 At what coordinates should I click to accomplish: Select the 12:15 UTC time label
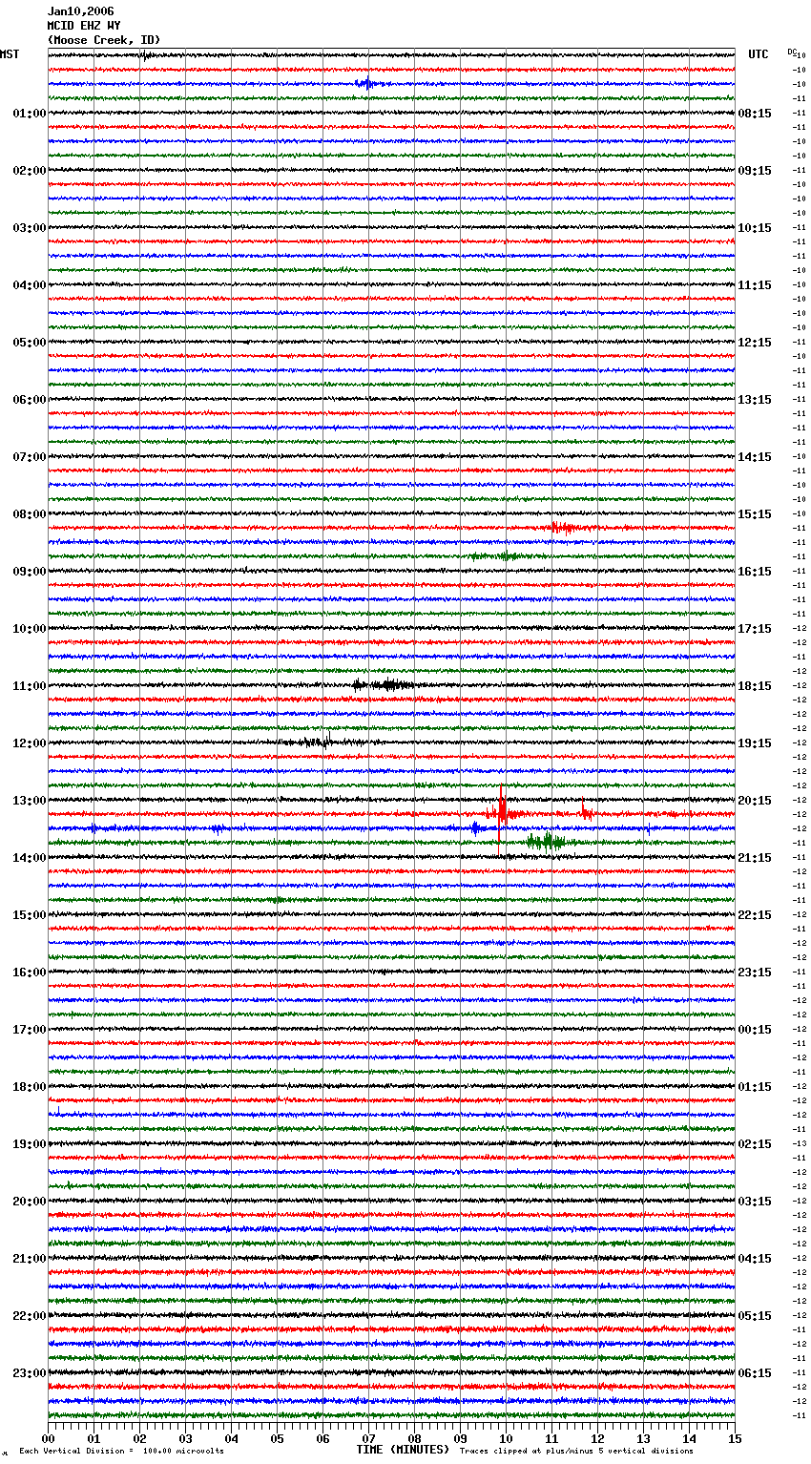click(x=755, y=343)
